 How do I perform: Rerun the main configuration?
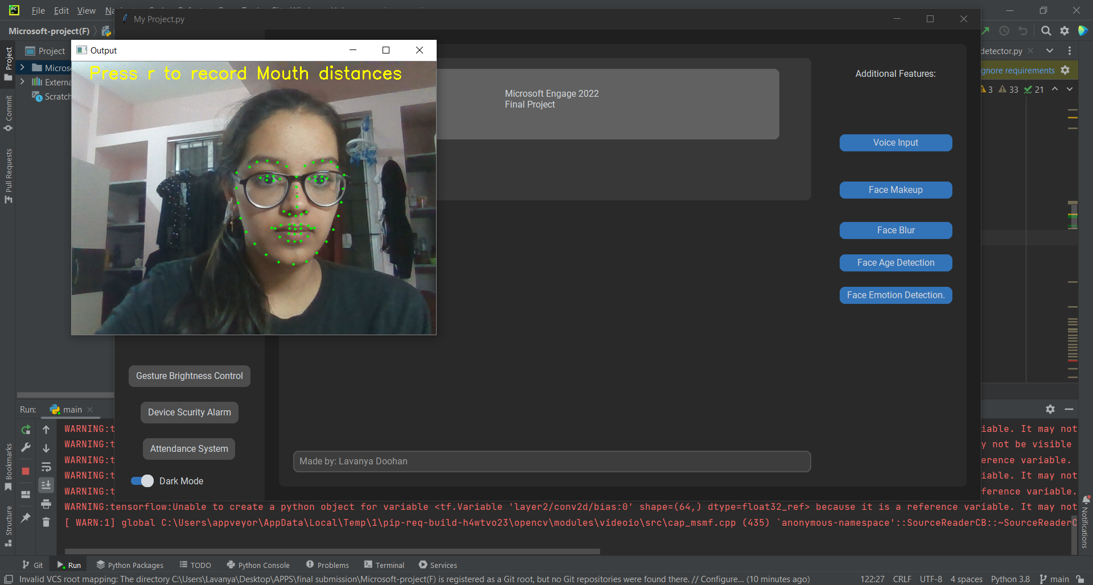point(26,430)
